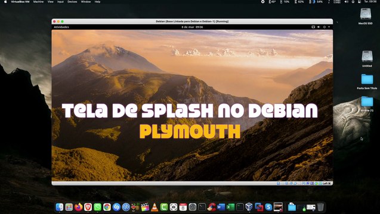Open Shazam from the dock
The image size is (380, 214).
[x=116, y=207]
